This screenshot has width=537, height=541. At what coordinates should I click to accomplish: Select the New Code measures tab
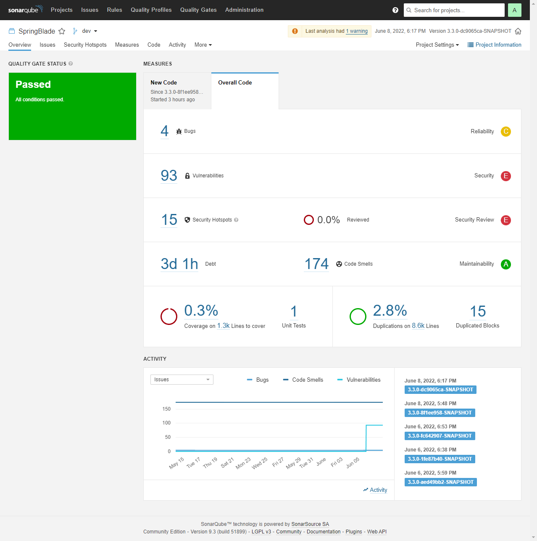pos(177,91)
